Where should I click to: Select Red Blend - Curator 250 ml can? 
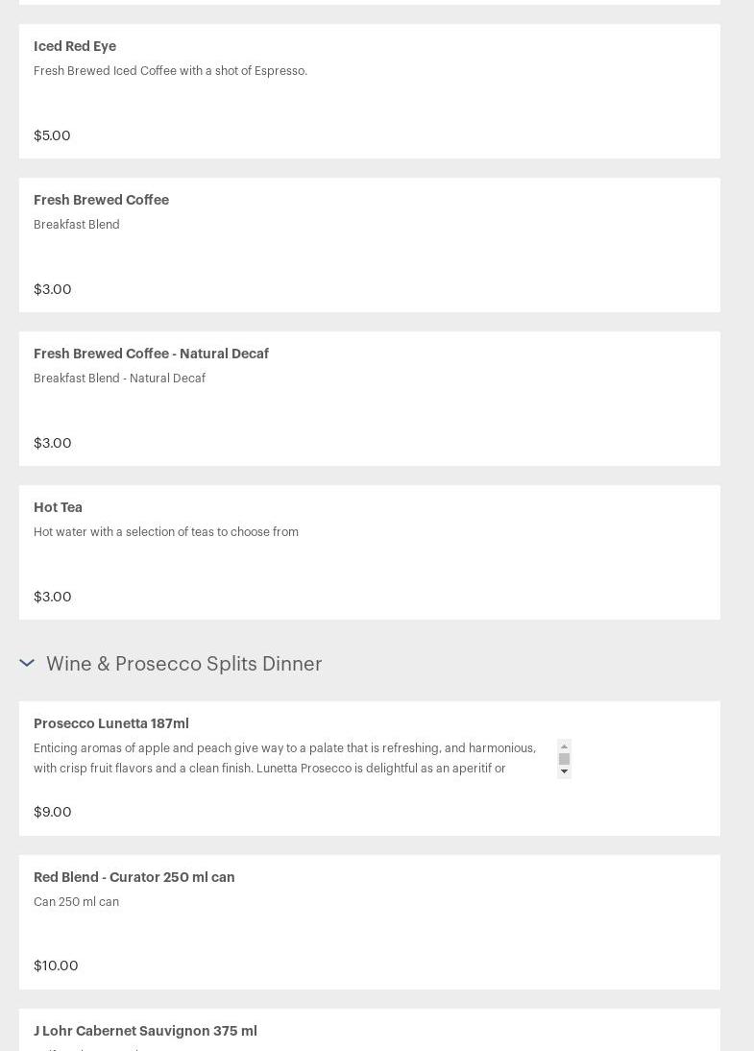click(134, 877)
